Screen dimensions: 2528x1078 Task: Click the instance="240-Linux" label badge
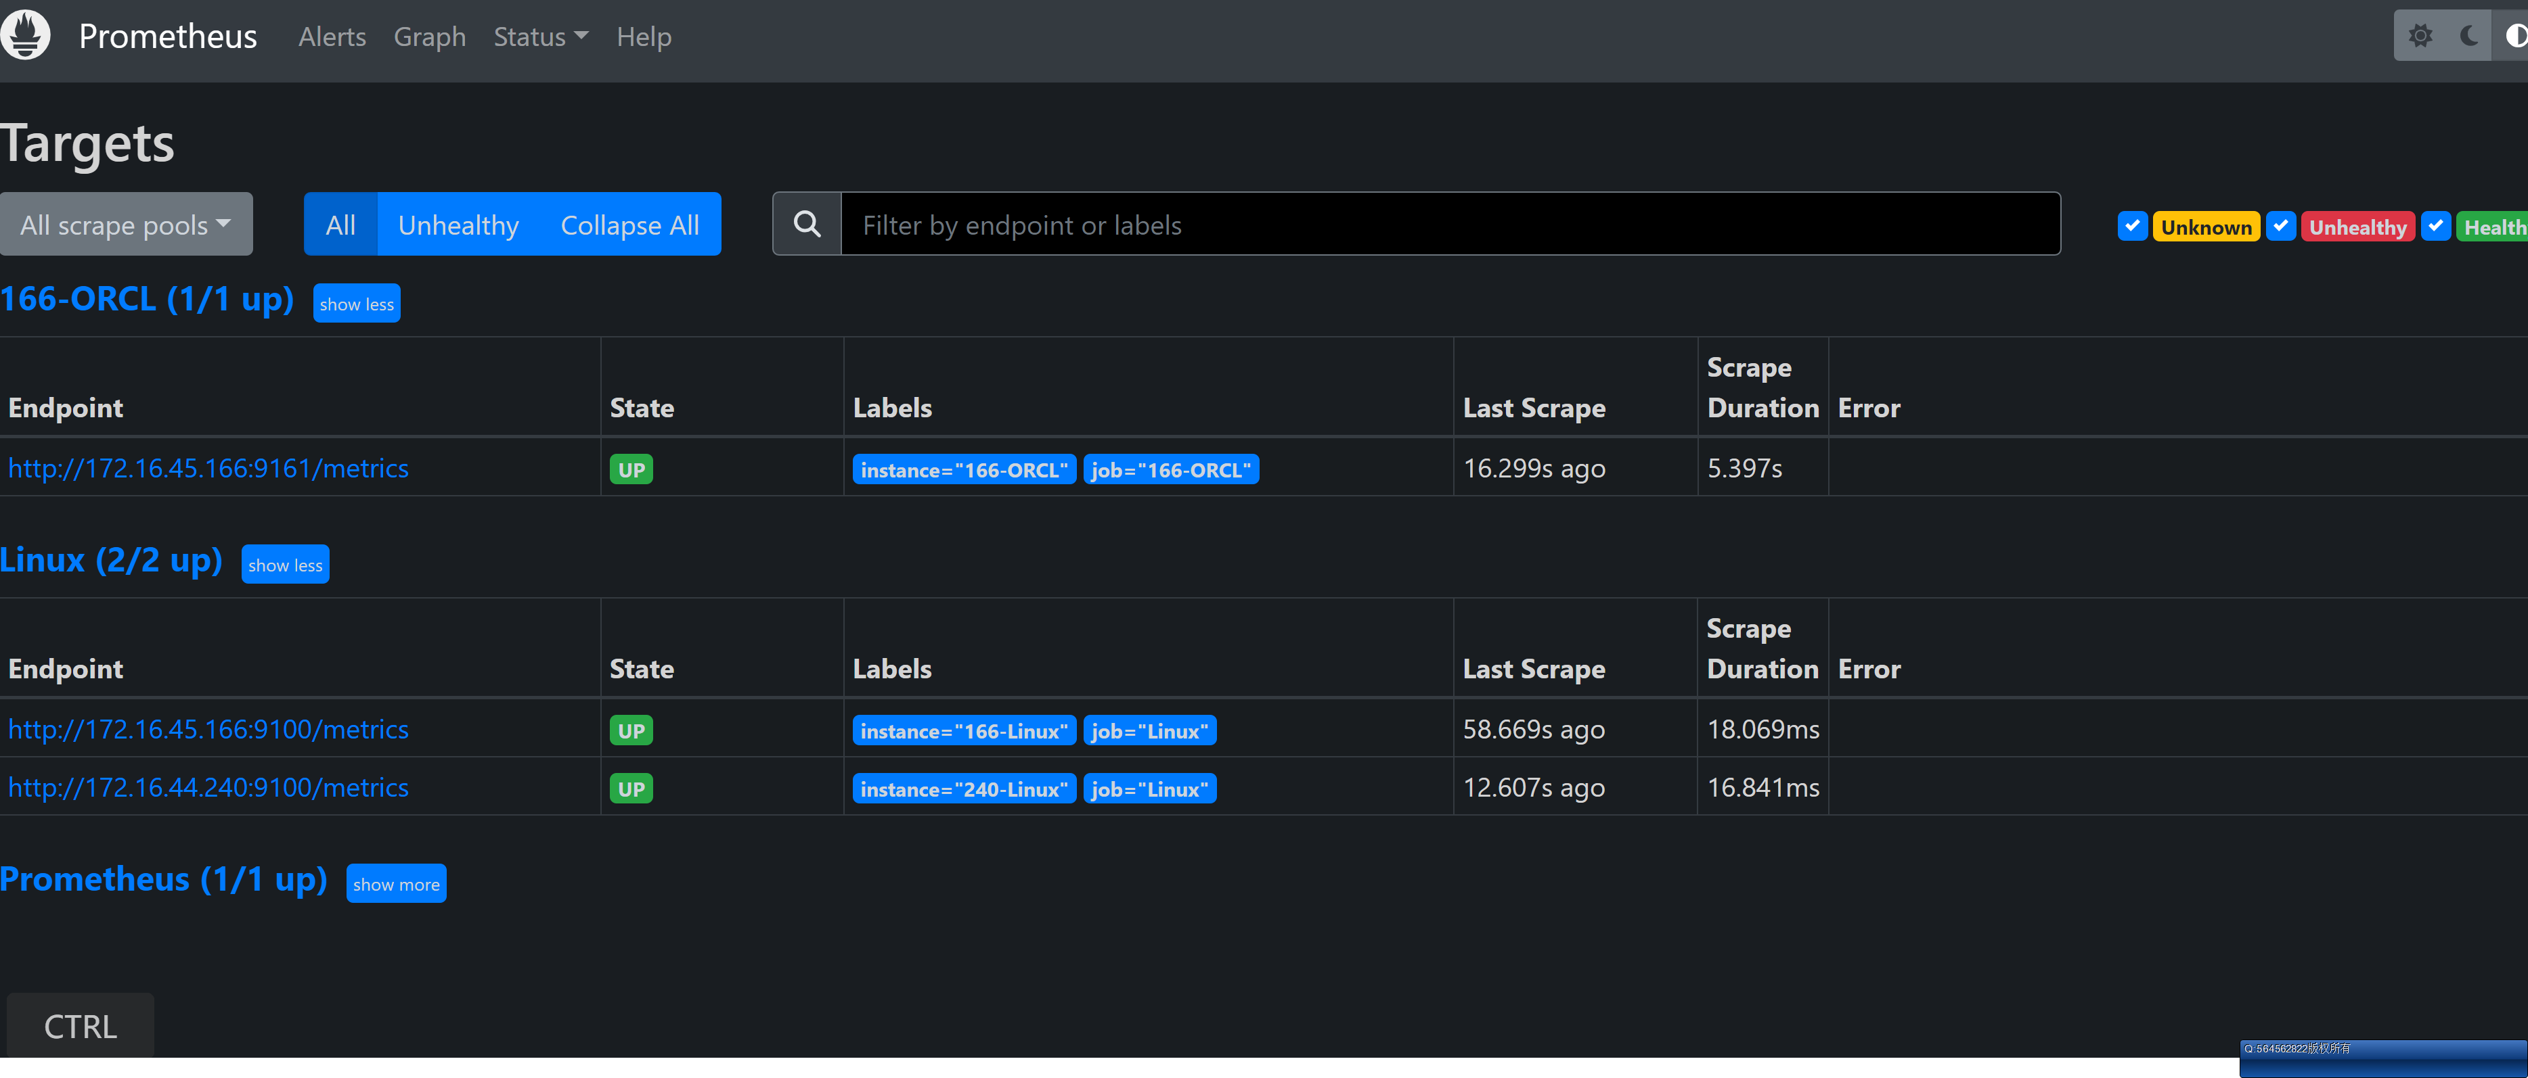click(x=964, y=788)
